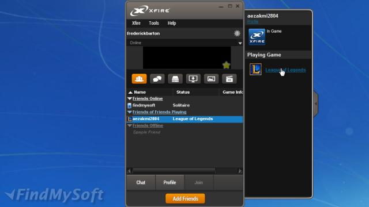The width and height of the screenshot is (369, 207).
Task: Collapse the Friends Online group
Action: pyautogui.click(x=129, y=98)
